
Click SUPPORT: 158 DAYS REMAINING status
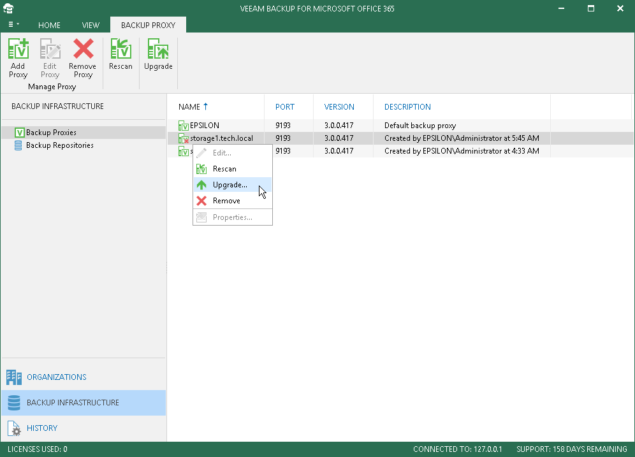tap(571, 449)
